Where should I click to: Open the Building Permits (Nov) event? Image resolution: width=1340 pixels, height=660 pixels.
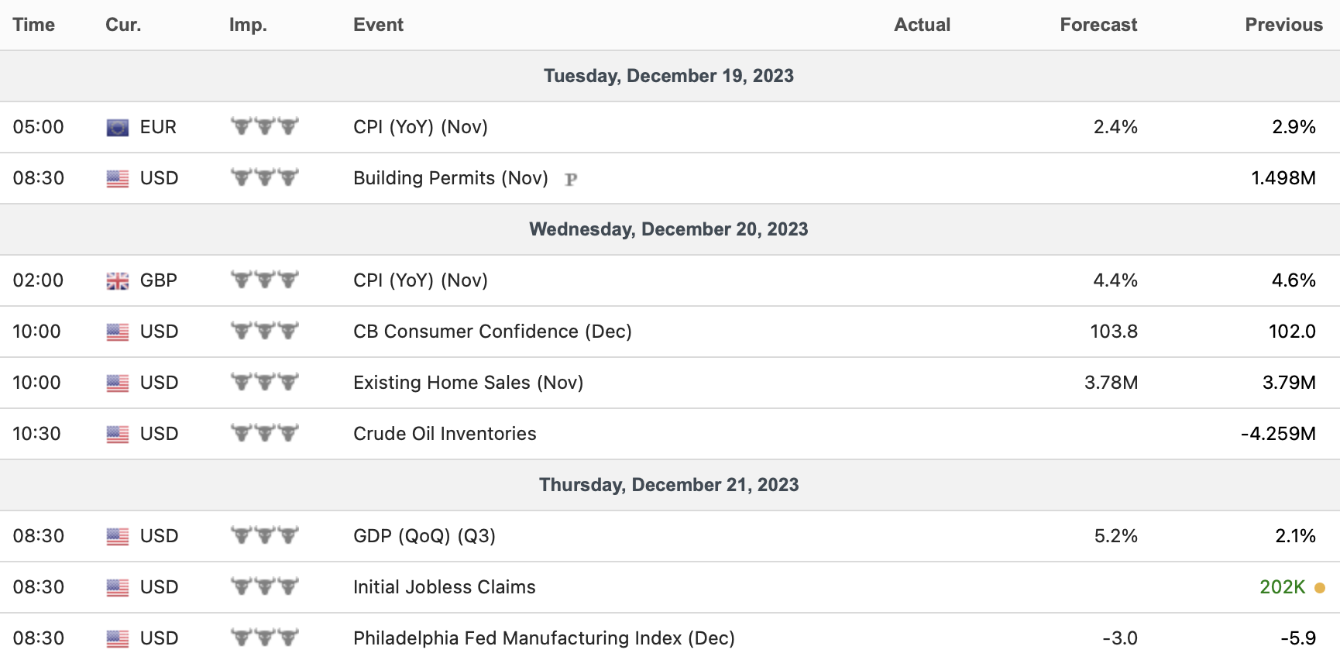point(450,178)
